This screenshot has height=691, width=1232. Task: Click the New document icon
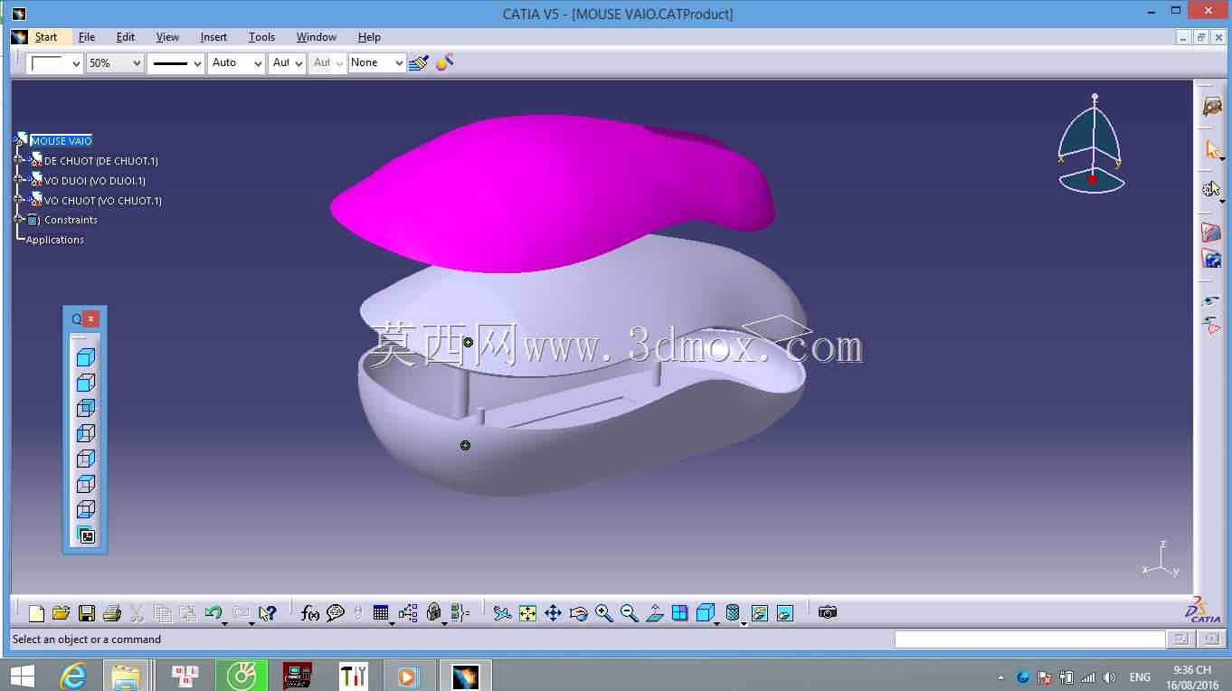click(36, 613)
